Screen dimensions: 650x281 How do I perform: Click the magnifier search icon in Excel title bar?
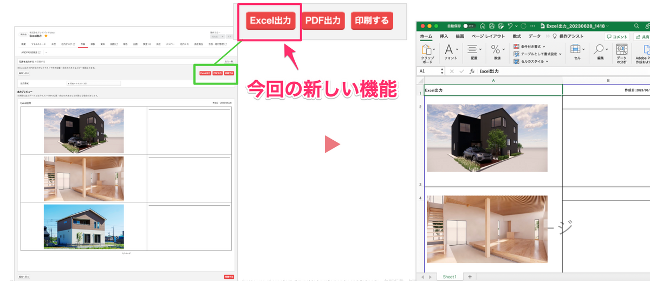pyautogui.click(x=636, y=26)
